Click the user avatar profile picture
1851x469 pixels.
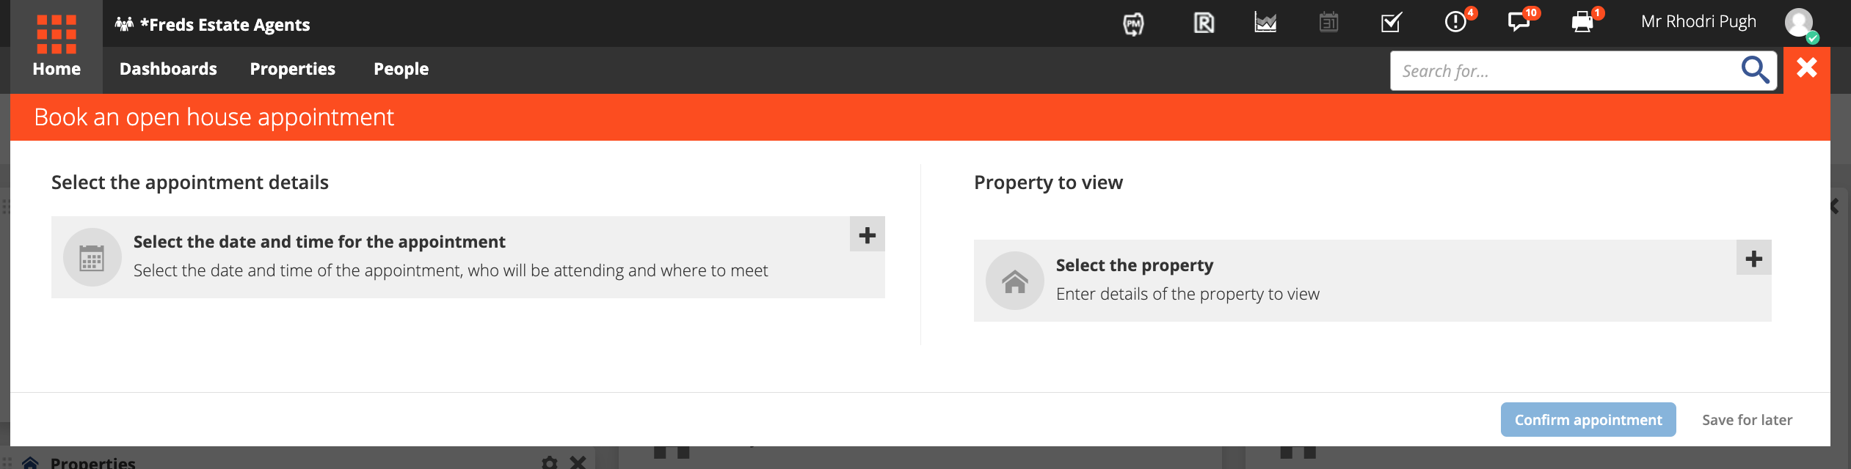1800,23
